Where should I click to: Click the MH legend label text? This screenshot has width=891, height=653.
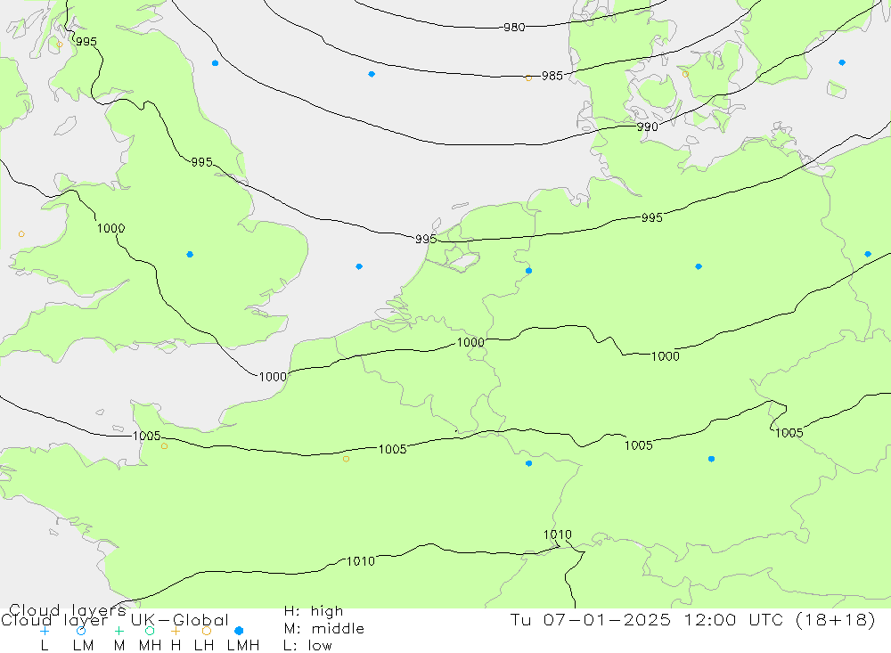150,646
